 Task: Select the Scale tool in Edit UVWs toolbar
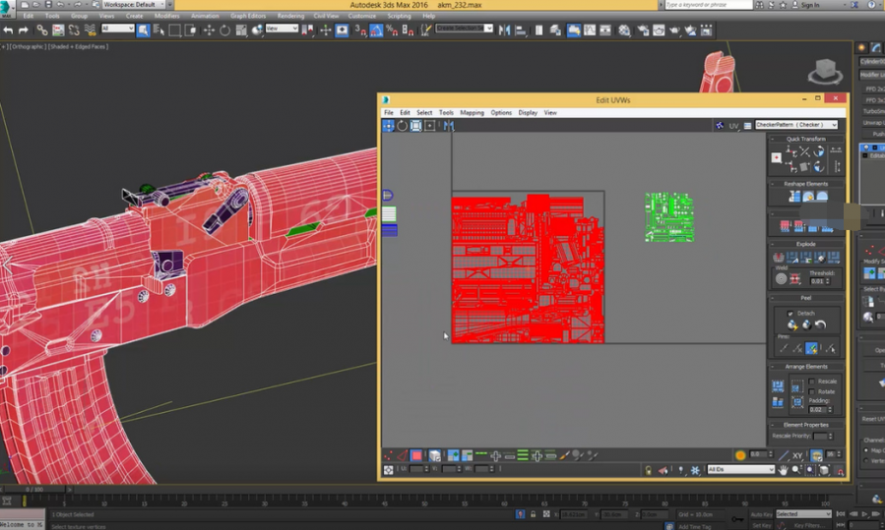(416, 126)
